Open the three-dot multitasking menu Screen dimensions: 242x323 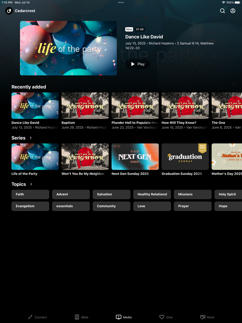(x=121, y=3)
